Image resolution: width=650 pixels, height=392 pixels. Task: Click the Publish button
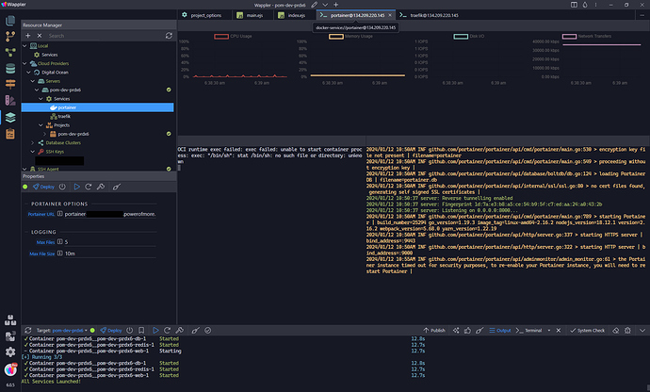[x=434, y=330]
